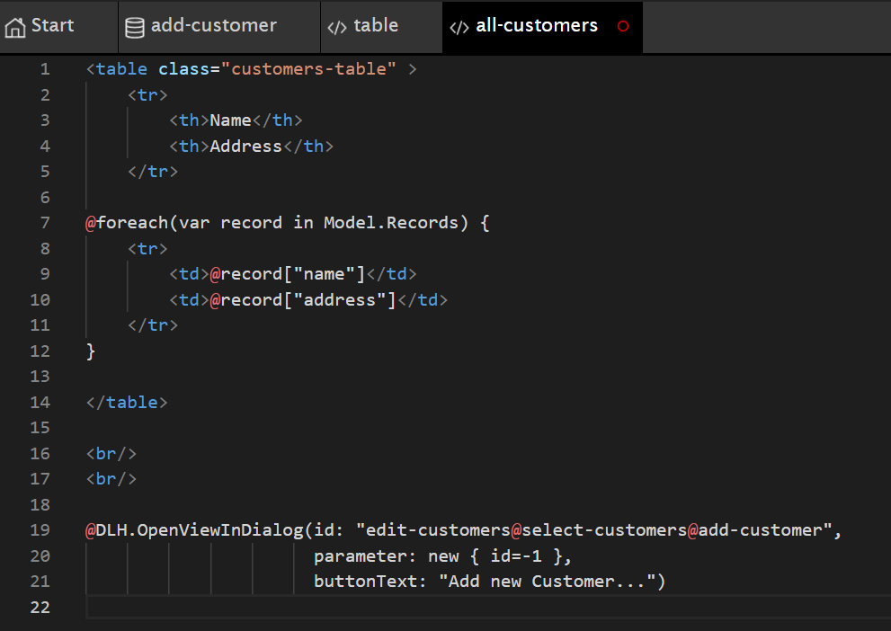Select the all-customers tab
The image size is (891, 631).
point(542,27)
